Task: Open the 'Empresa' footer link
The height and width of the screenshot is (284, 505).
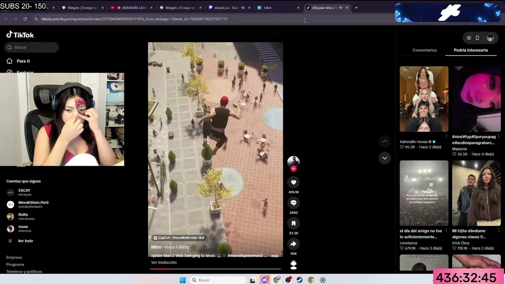Action: click(x=14, y=258)
